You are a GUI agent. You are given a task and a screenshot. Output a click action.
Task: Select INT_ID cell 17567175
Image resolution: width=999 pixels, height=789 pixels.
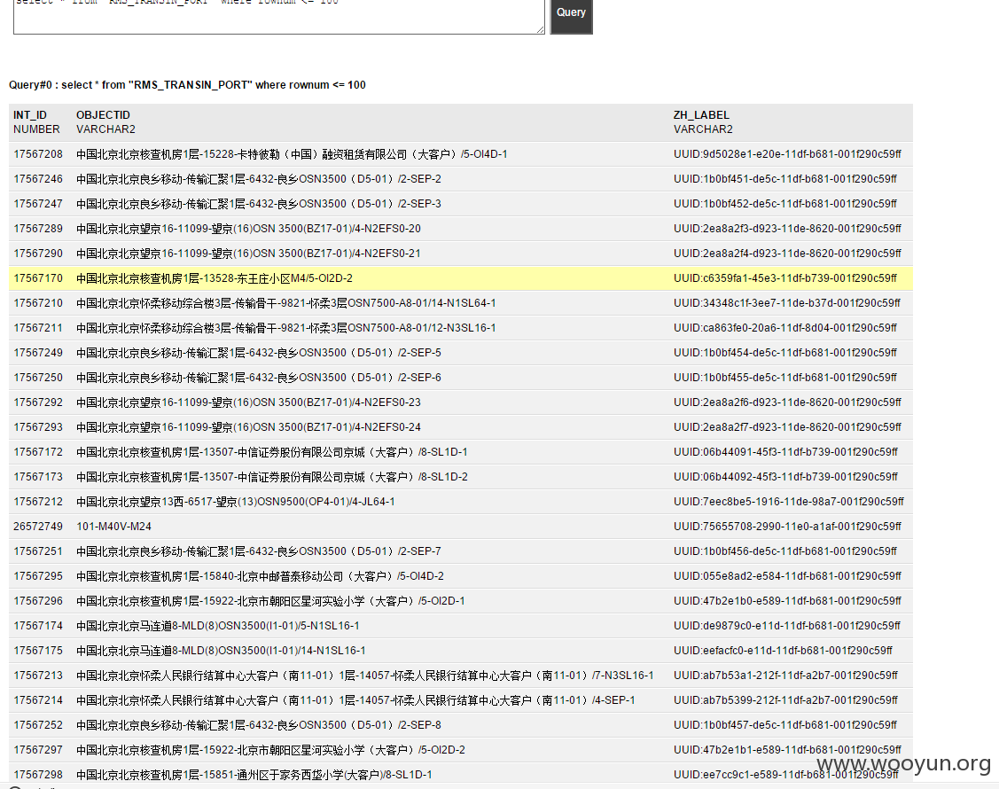tap(38, 652)
